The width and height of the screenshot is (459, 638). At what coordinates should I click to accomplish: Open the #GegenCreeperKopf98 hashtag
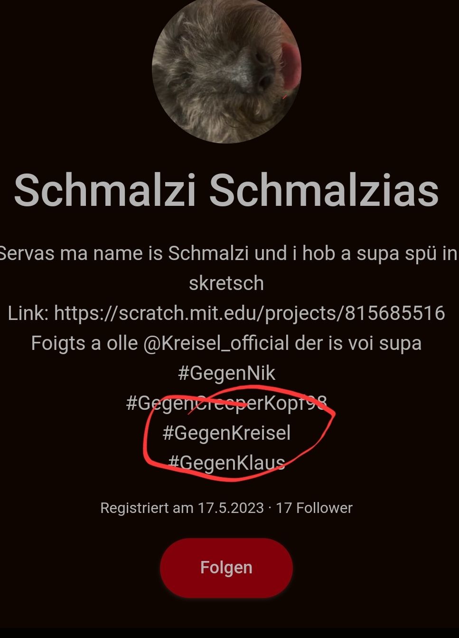226,403
